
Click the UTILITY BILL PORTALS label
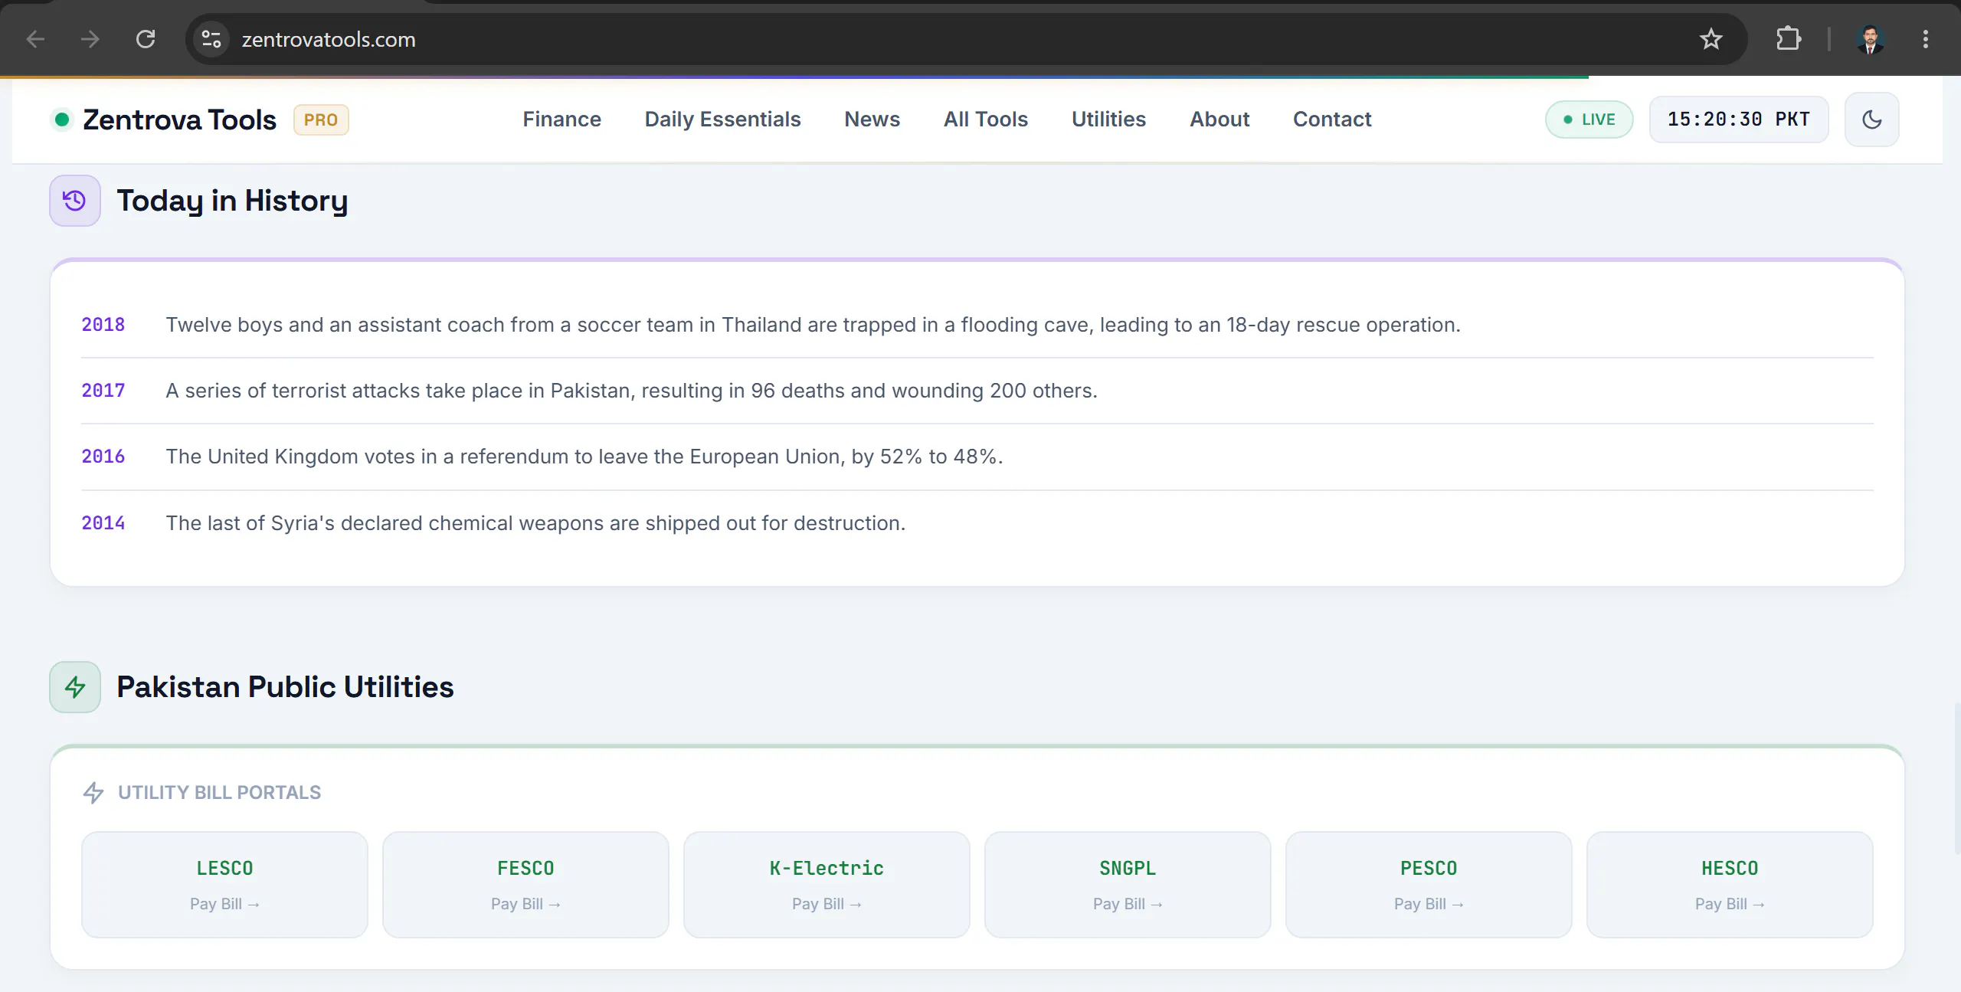[220, 792]
